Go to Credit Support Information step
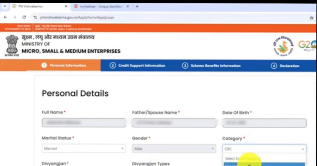This screenshot has width=317, height=166. tap(137, 65)
